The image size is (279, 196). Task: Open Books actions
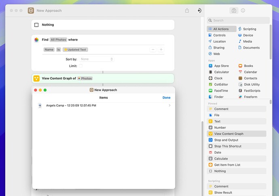[x=246, y=66]
